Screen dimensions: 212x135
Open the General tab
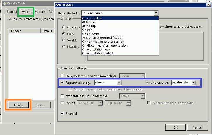[x=11, y=12]
